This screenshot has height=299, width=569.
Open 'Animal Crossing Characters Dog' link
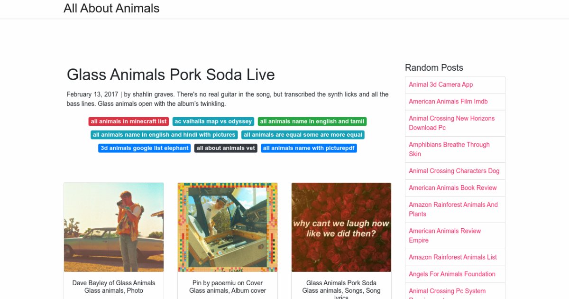coord(454,171)
